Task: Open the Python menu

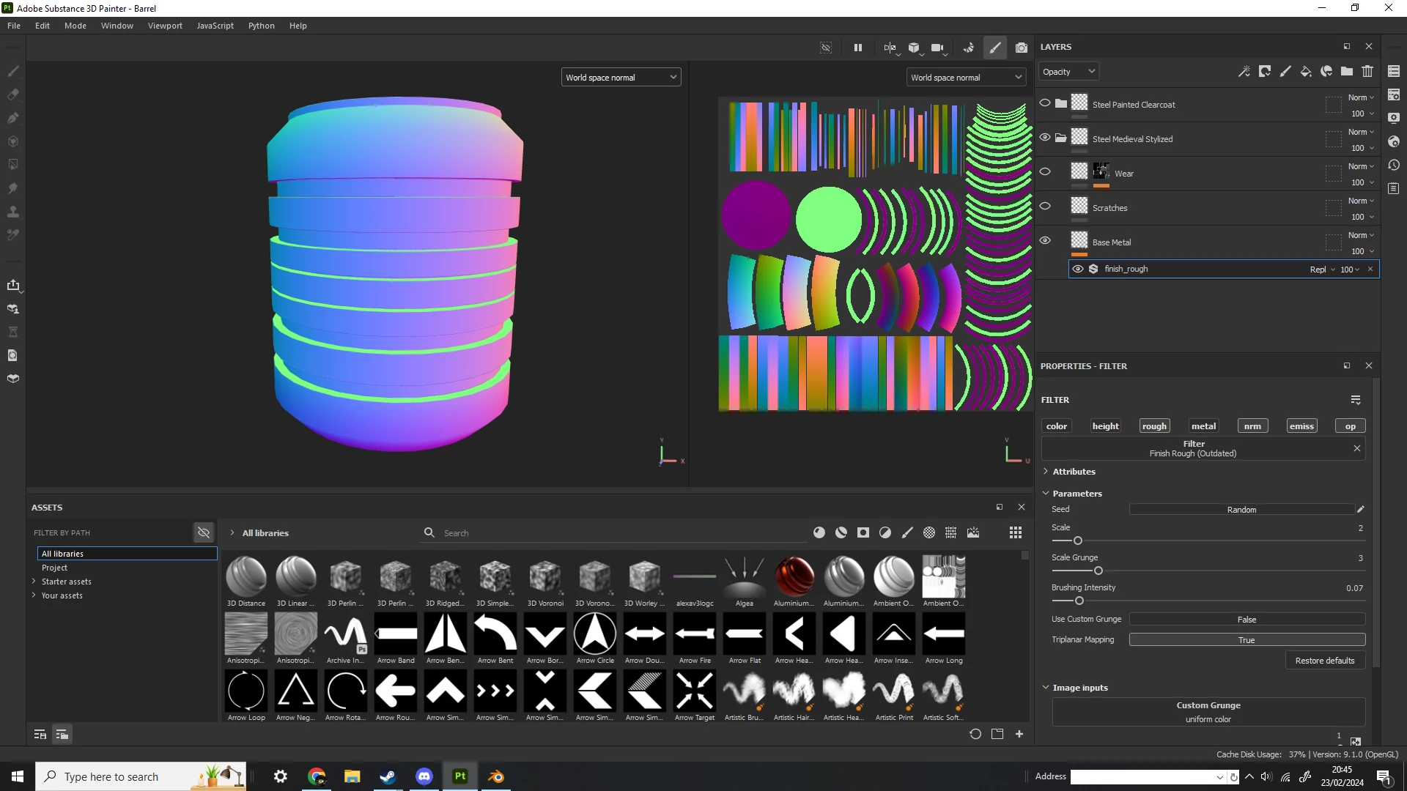Action: pyautogui.click(x=261, y=26)
